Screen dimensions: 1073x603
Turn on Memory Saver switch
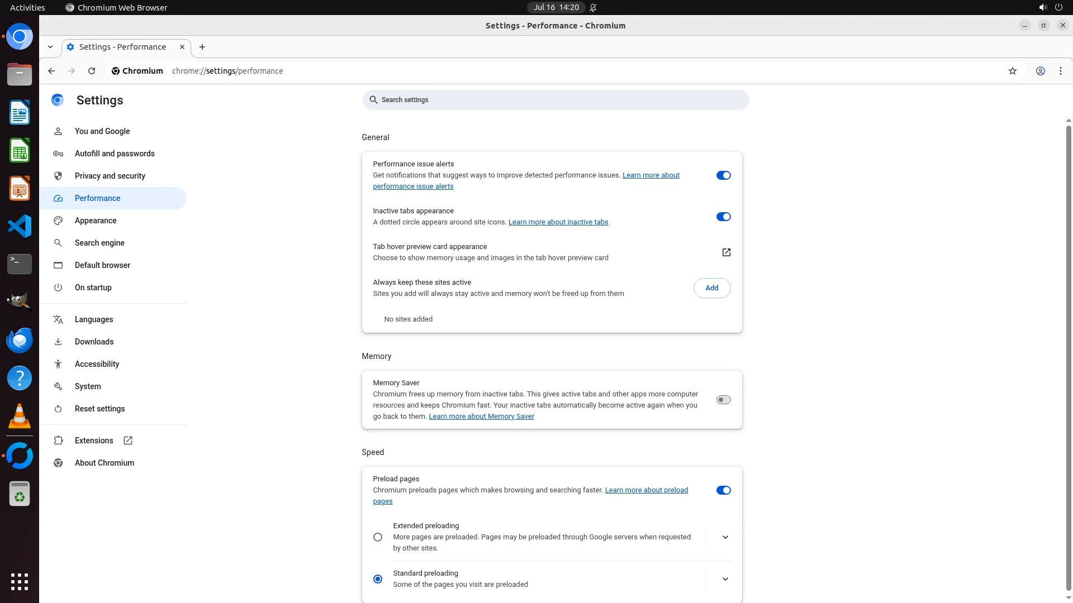tap(723, 400)
